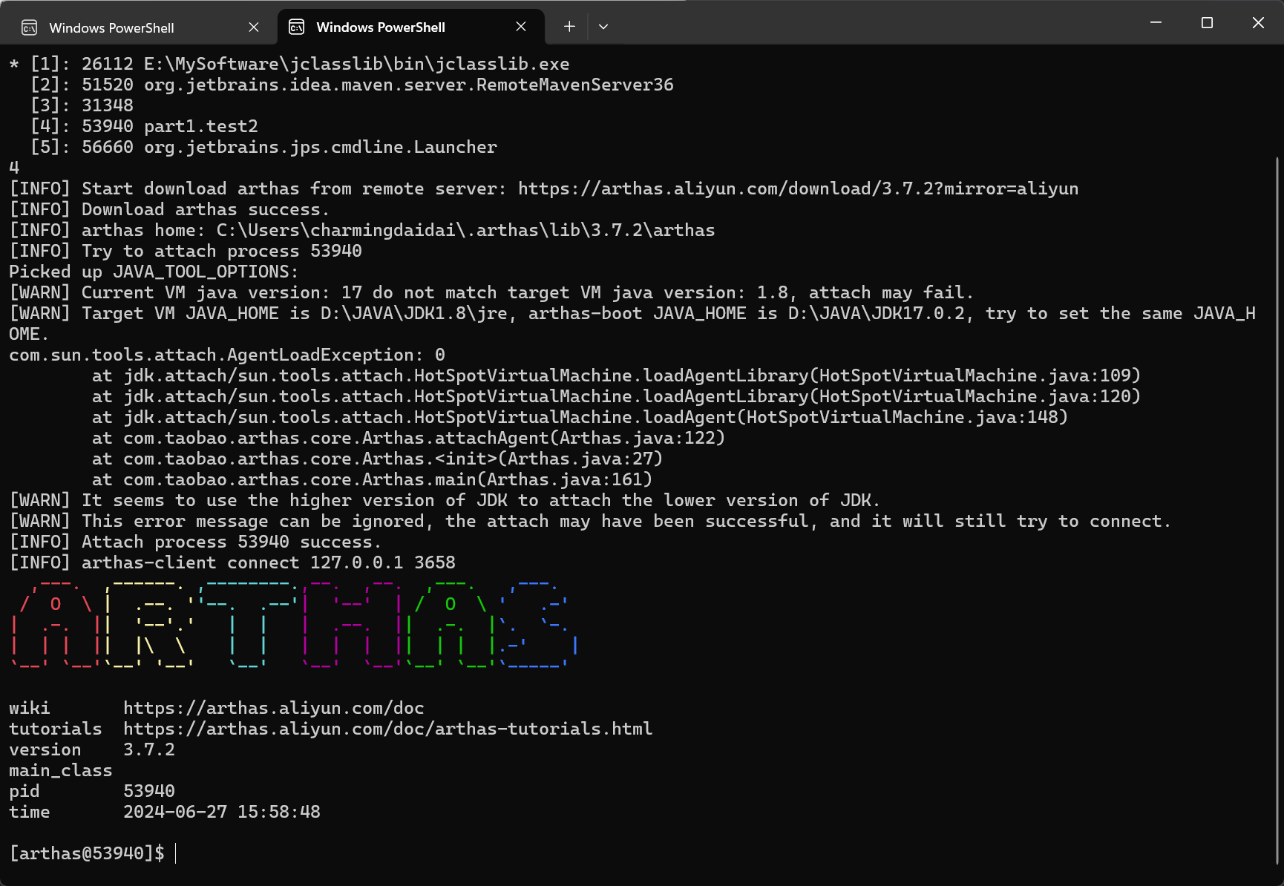This screenshot has width=1284, height=886.
Task: Click the PowerShell icon on the active tab
Action: pyautogui.click(x=297, y=27)
